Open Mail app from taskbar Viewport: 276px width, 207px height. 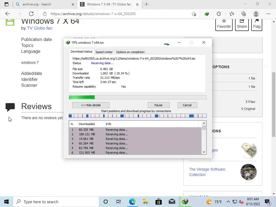172,202
